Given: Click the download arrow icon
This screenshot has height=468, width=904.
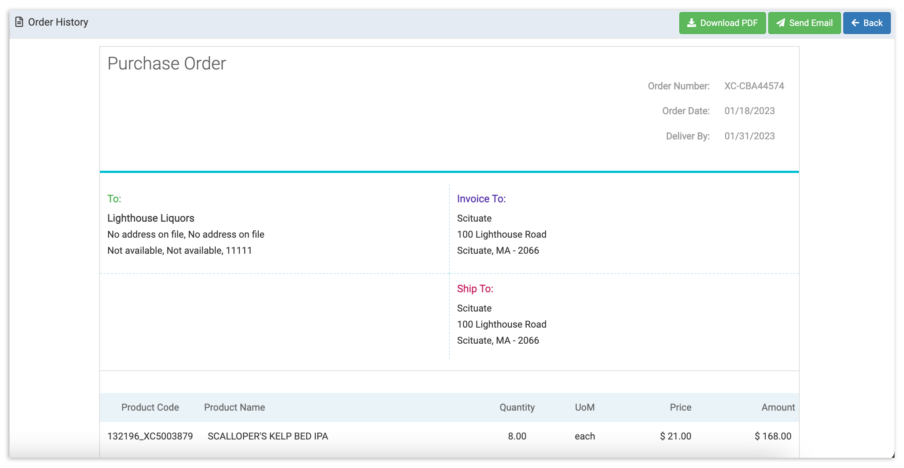Looking at the screenshot, I should [x=691, y=23].
